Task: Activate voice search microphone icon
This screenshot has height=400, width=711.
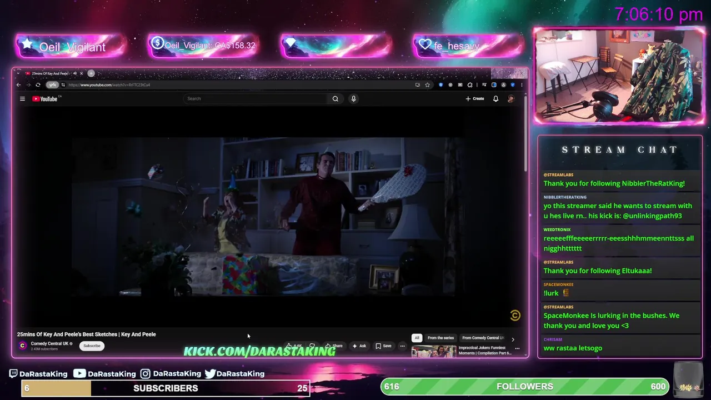Action: click(353, 99)
